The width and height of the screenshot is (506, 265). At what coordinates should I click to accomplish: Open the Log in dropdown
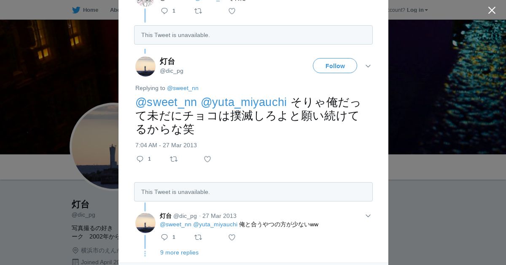417,10
